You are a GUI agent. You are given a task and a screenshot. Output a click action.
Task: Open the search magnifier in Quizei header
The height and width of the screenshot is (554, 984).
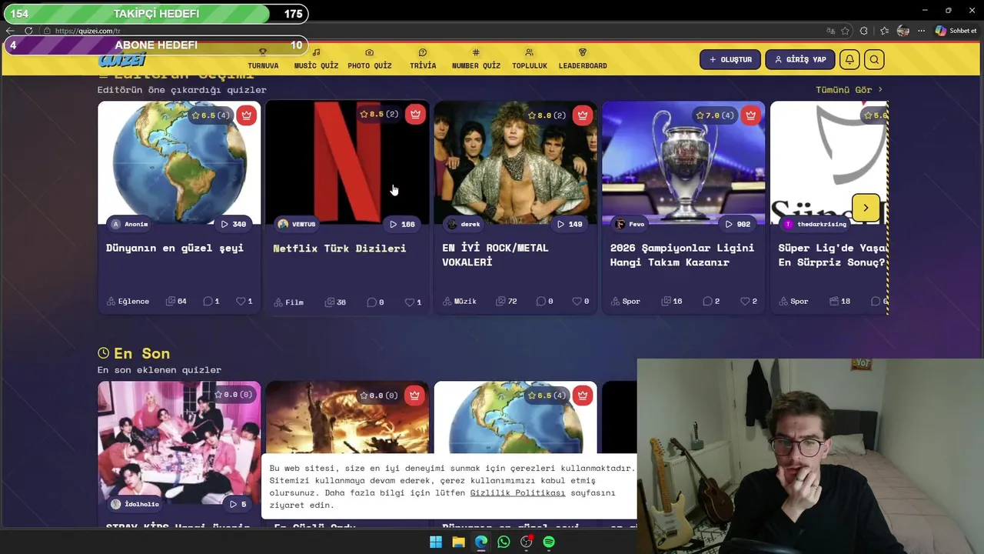coord(874,59)
